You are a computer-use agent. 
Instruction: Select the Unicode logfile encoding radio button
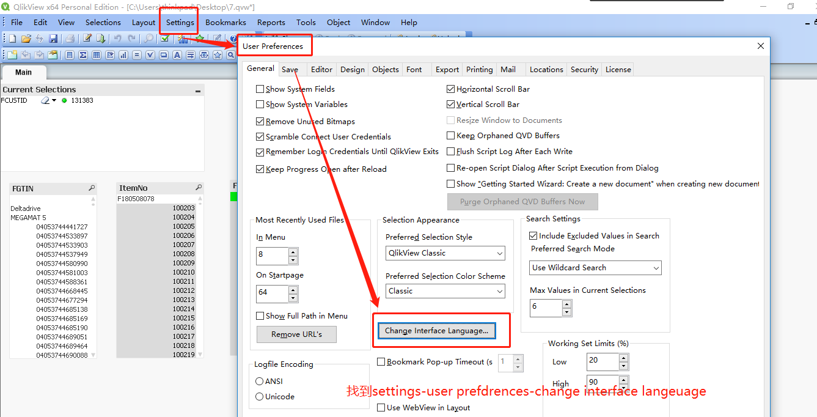click(x=260, y=397)
